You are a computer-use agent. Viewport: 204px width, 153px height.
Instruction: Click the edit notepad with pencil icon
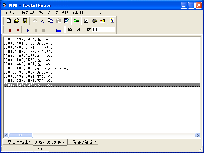click(x=67, y=21)
